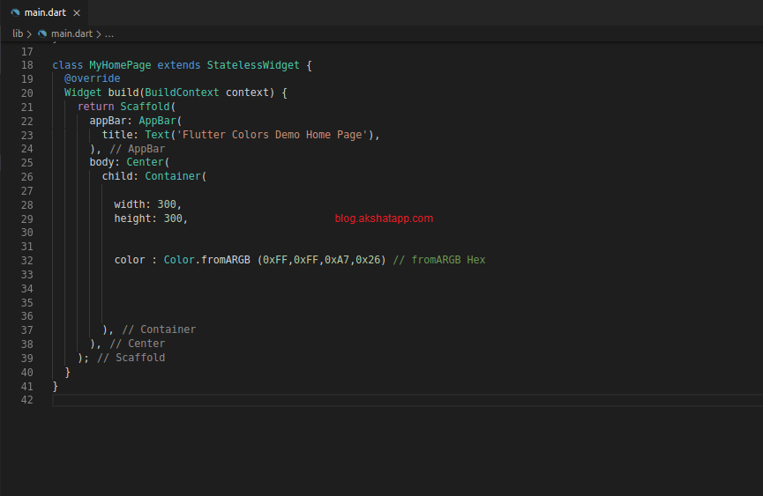Click the Dart icon in the breadcrumb bar
Image resolution: width=763 pixels, height=496 pixels.
[42, 33]
